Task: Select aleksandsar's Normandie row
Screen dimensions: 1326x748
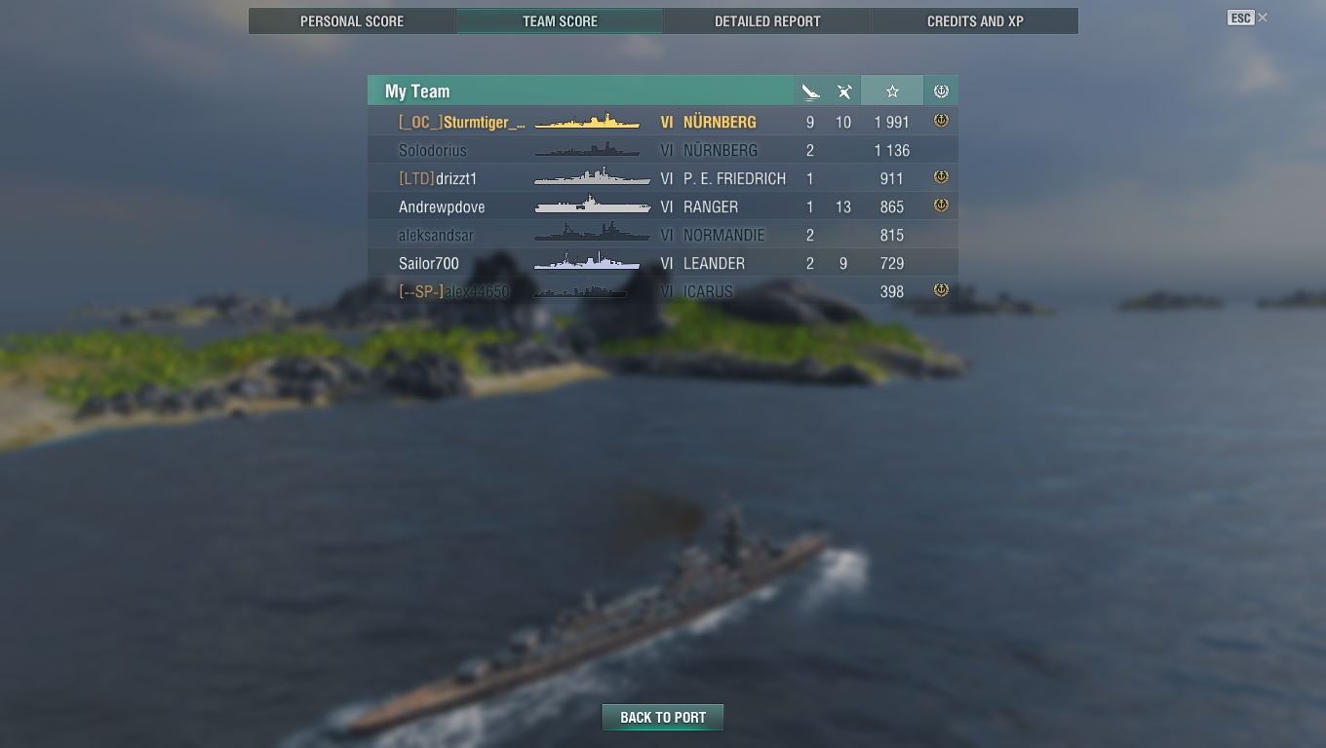Action: pyautogui.click(x=663, y=235)
